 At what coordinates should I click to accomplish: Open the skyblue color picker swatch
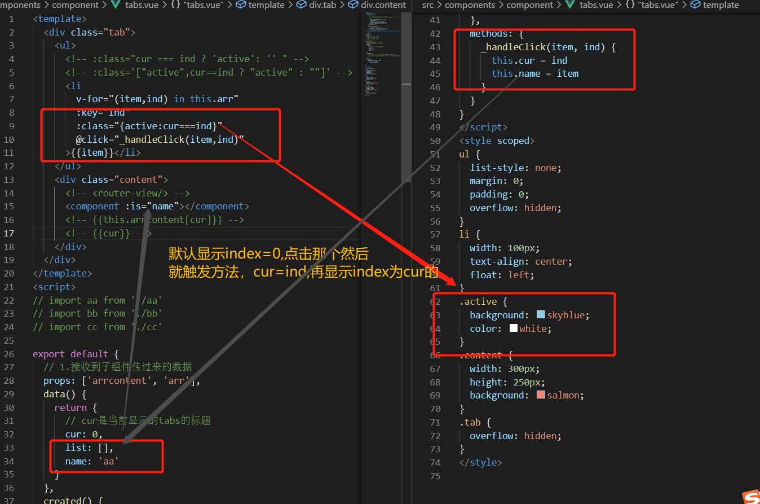coord(541,315)
